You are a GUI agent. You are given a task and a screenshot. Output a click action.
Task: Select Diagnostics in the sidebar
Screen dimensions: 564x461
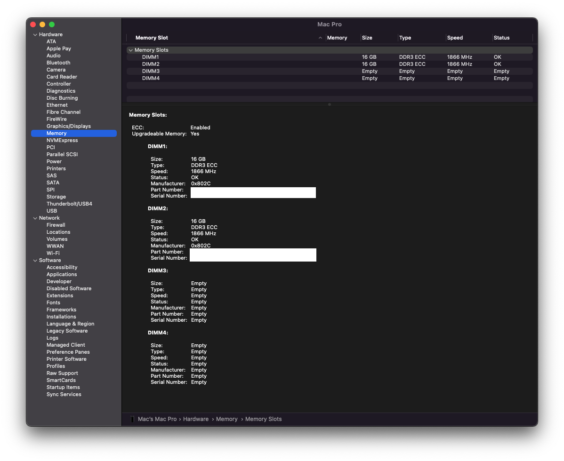pyautogui.click(x=61, y=91)
